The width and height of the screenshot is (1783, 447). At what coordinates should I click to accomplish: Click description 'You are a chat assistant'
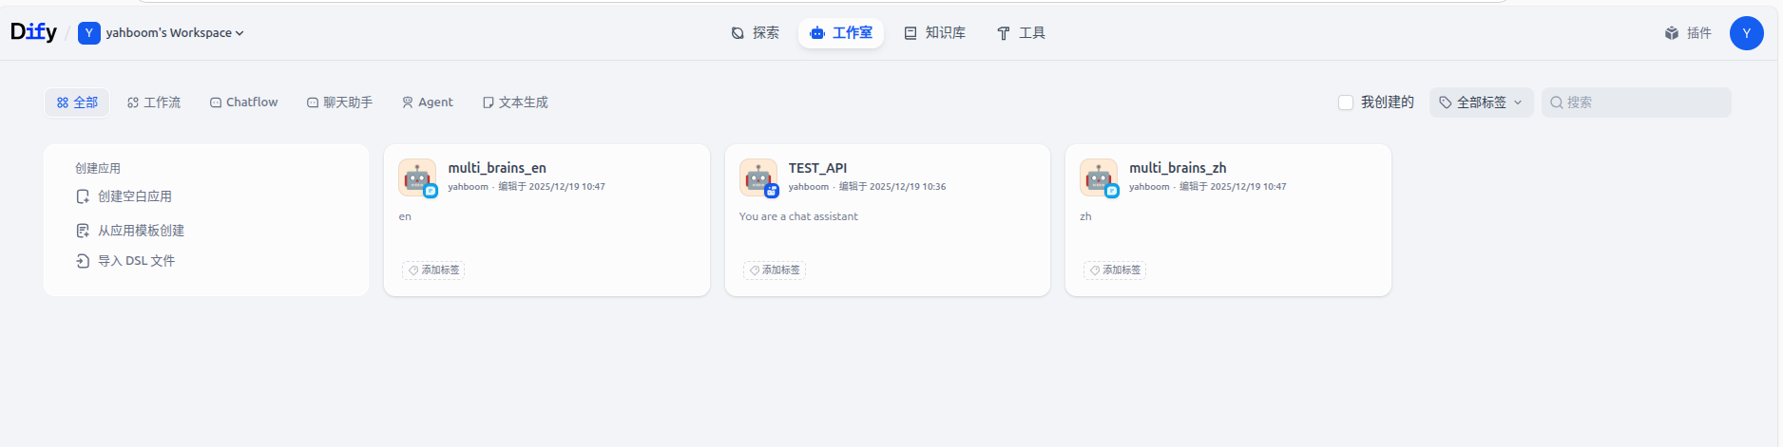[x=798, y=216]
